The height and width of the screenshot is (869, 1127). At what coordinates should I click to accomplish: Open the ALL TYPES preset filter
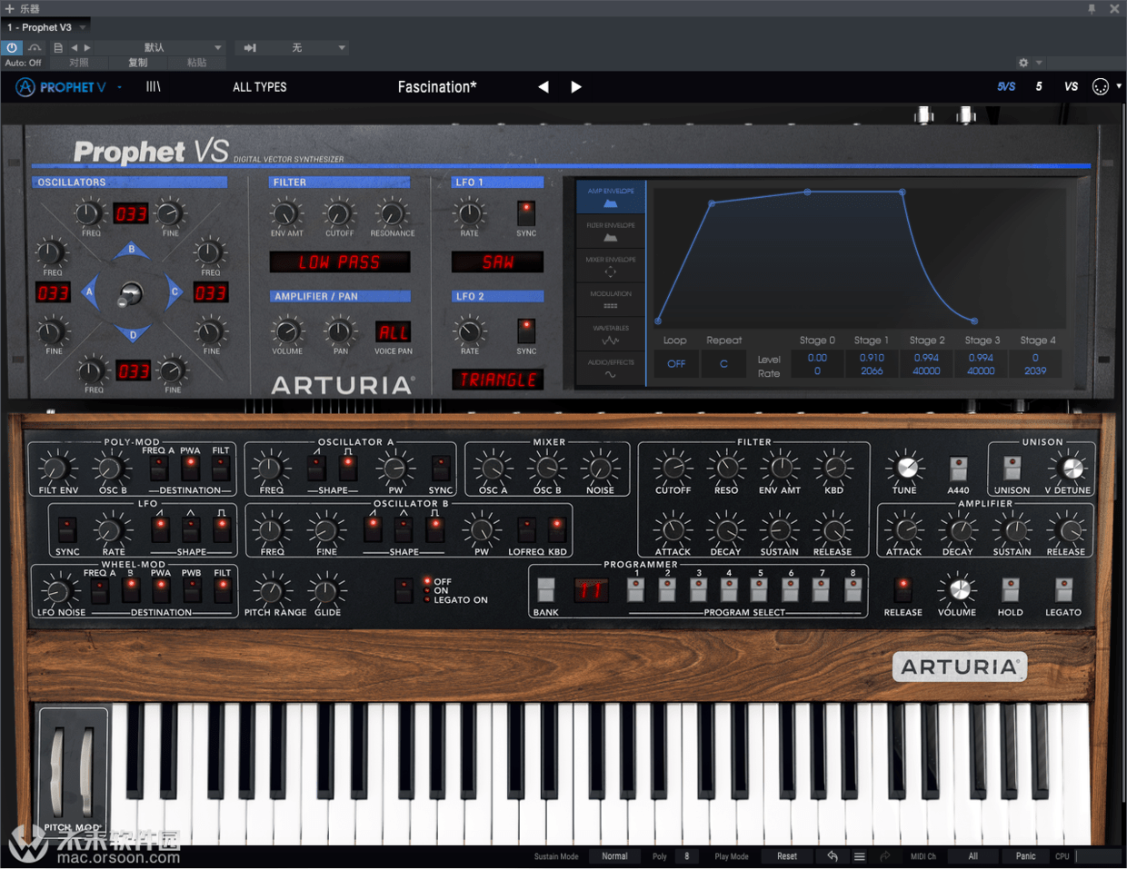click(260, 87)
